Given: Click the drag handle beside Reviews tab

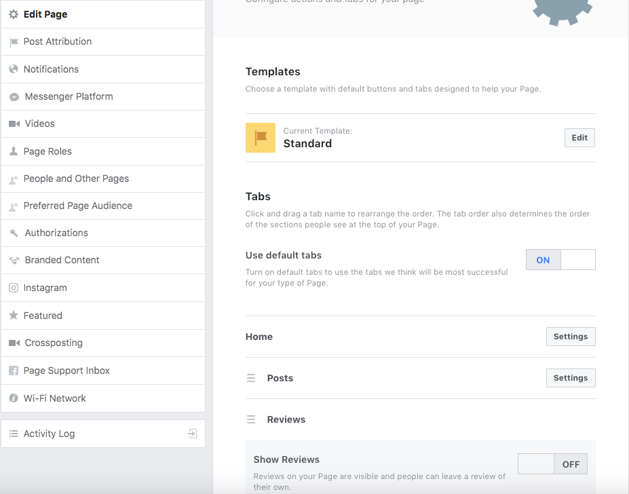Looking at the screenshot, I should [x=251, y=419].
